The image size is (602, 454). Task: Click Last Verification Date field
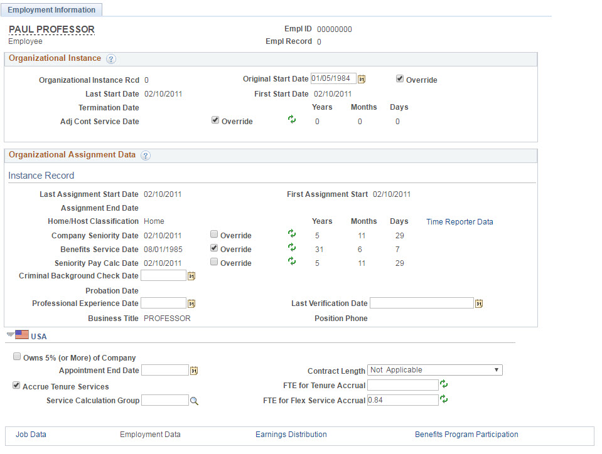point(422,303)
